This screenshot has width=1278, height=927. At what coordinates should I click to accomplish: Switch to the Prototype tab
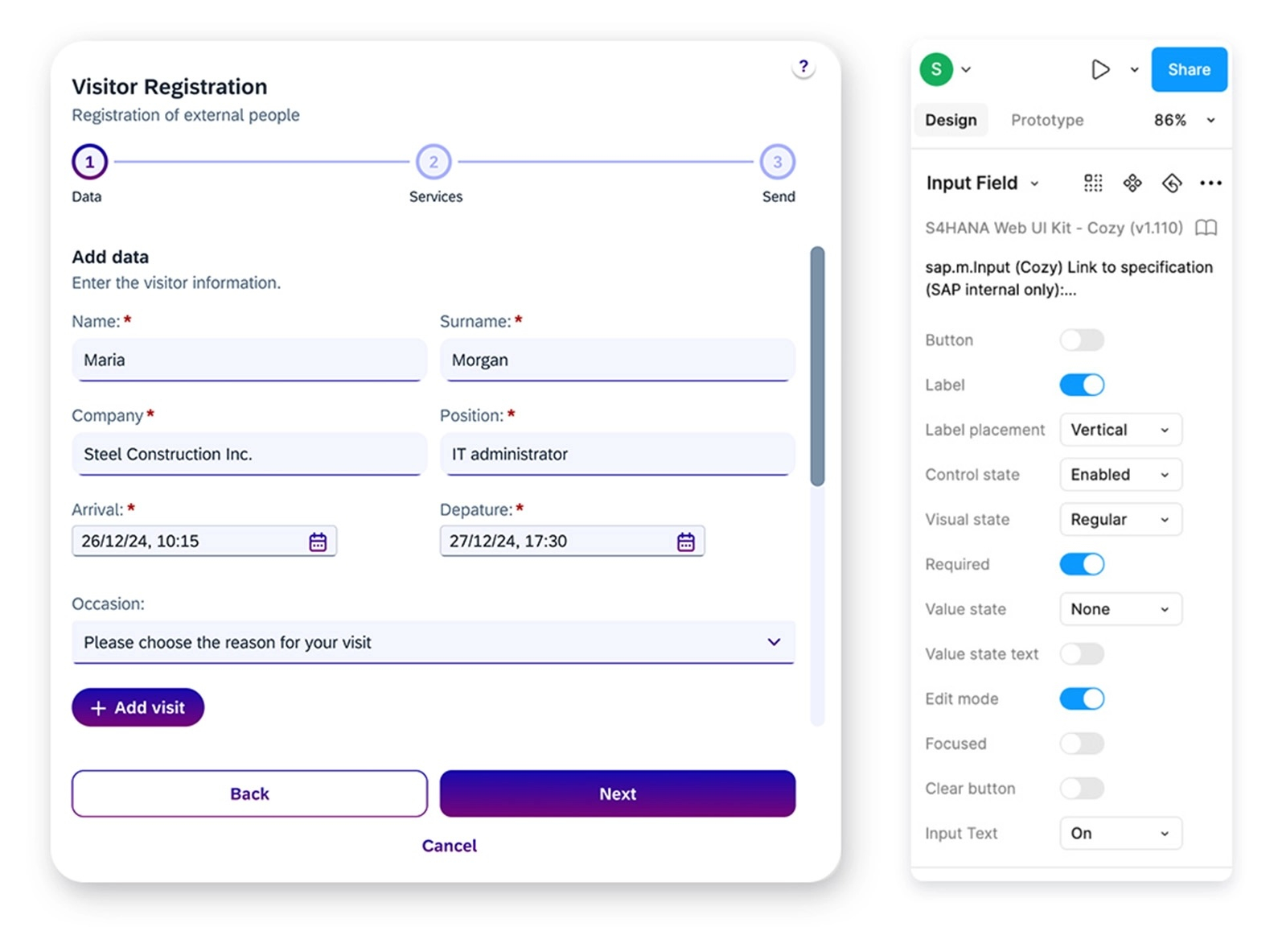pyautogui.click(x=1046, y=120)
